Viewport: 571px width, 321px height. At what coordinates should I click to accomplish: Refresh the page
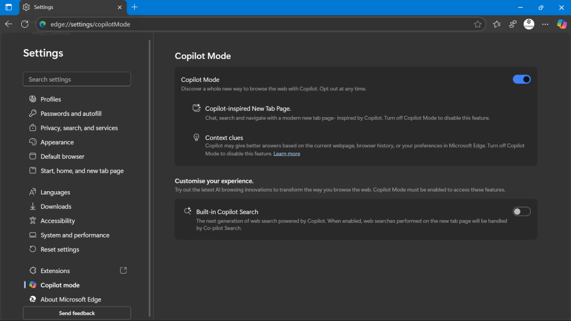[x=25, y=24]
